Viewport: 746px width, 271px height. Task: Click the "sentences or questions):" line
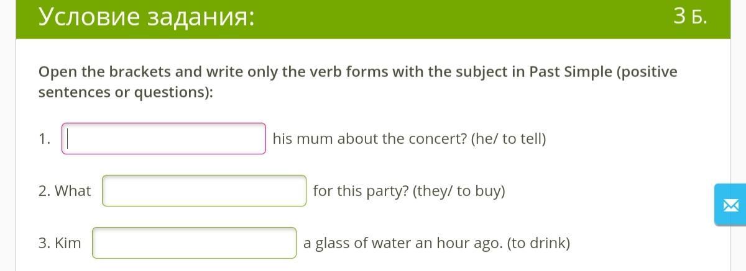126,92
